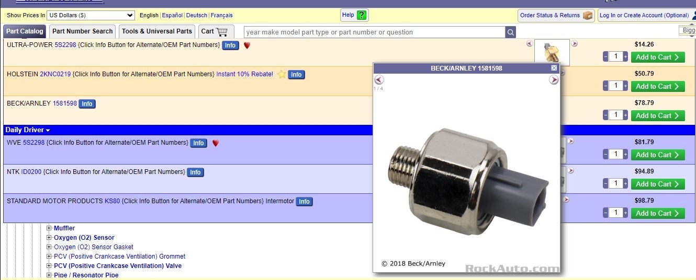Open Info for Standard Motor Products KS80

tap(304, 202)
